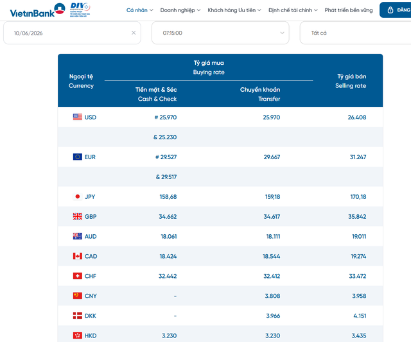The width and height of the screenshot is (411, 342).
Task: Click the lock icon on login button
Action: [390, 10]
